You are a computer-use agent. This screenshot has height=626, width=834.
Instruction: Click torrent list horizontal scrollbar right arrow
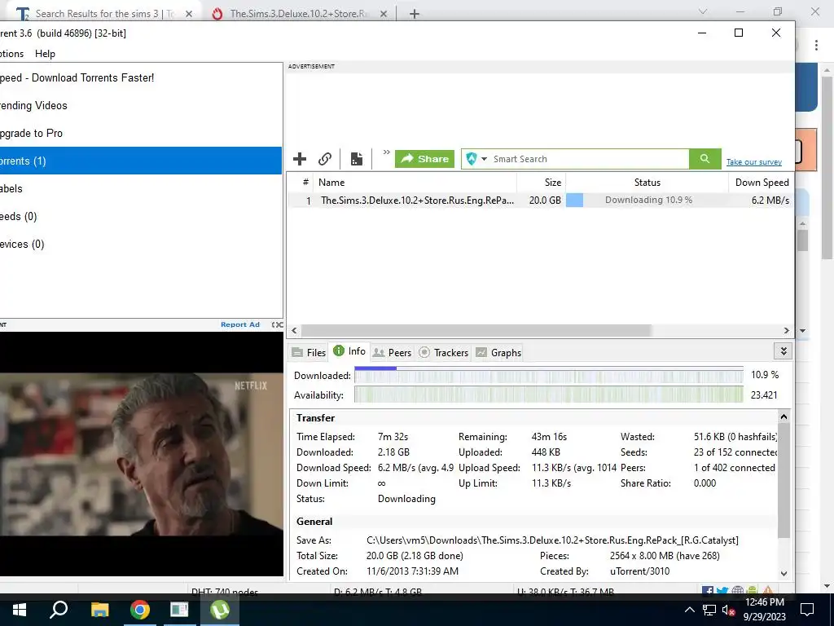point(787,331)
